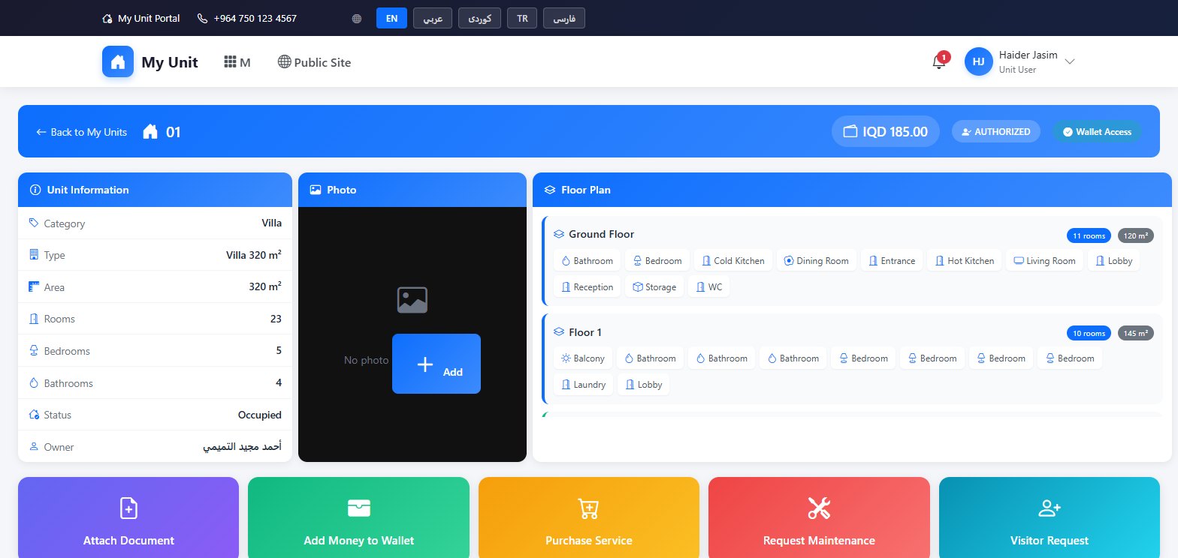Screen dimensions: 1178x558
Task: Click the Storage room chip
Action: coord(654,286)
